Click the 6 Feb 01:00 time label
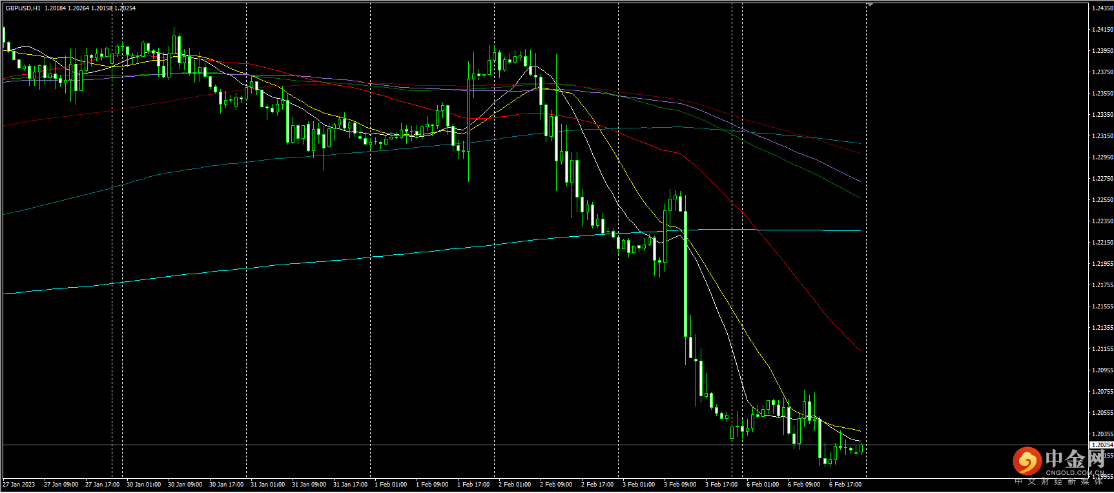The width and height of the screenshot is (1114, 493). coord(763,485)
